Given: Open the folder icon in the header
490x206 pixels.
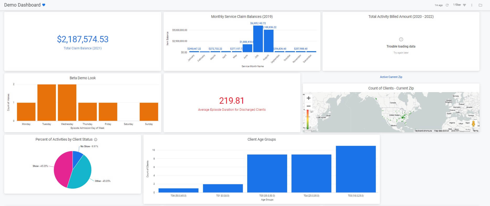Looking at the screenshot, I should click(480, 5).
